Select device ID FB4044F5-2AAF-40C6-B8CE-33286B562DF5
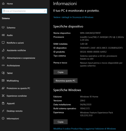 tap(101, 48)
